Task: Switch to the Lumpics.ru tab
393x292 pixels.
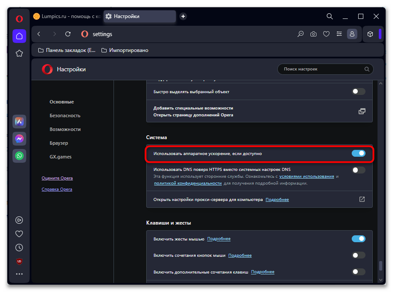Action: point(67,16)
